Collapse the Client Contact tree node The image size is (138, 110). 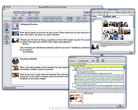point(71,66)
